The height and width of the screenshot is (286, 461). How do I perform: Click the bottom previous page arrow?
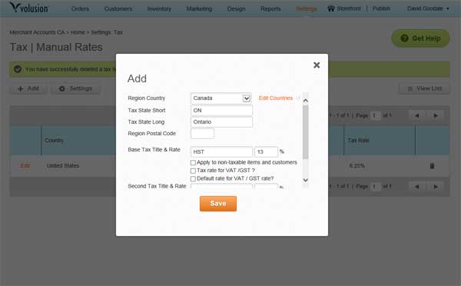(416, 187)
